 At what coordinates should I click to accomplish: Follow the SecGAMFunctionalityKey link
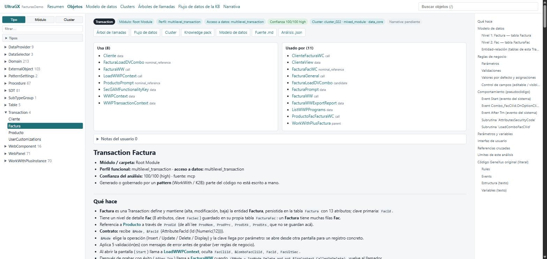tap(126, 89)
